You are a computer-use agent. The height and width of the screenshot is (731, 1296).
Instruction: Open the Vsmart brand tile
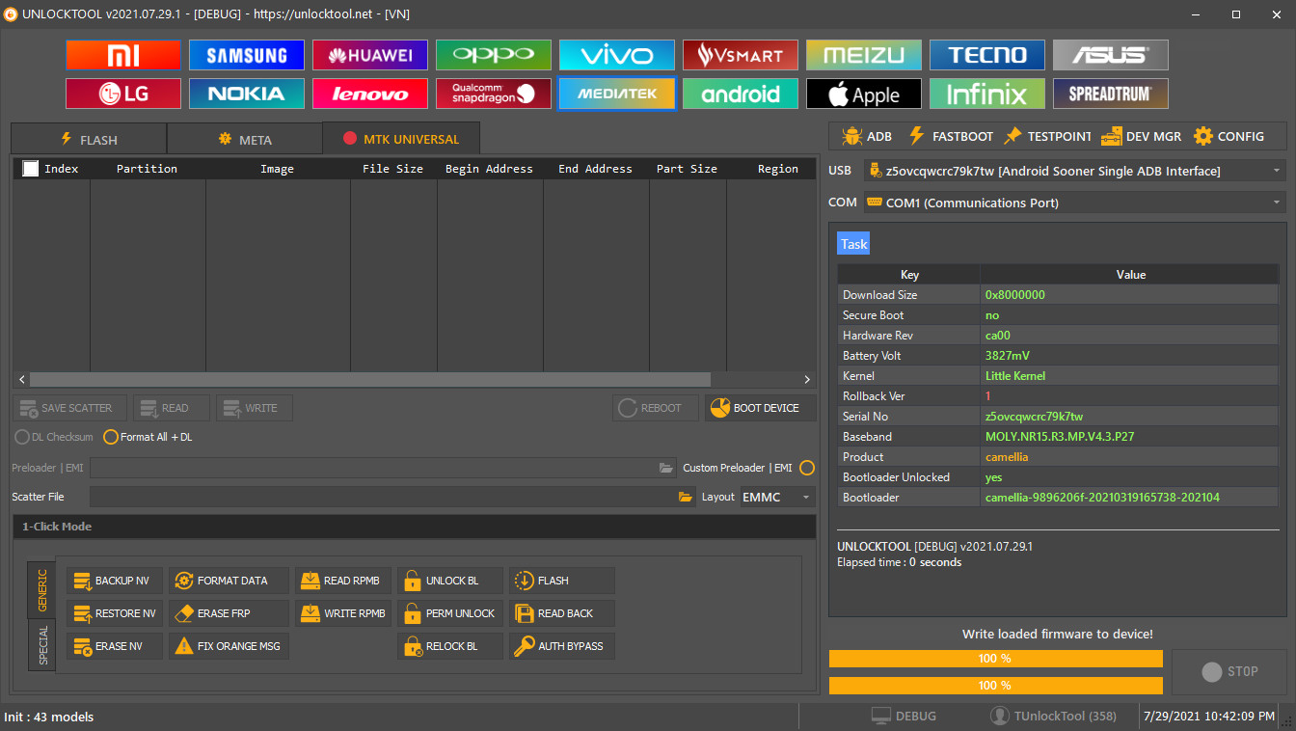coord(741,55)
